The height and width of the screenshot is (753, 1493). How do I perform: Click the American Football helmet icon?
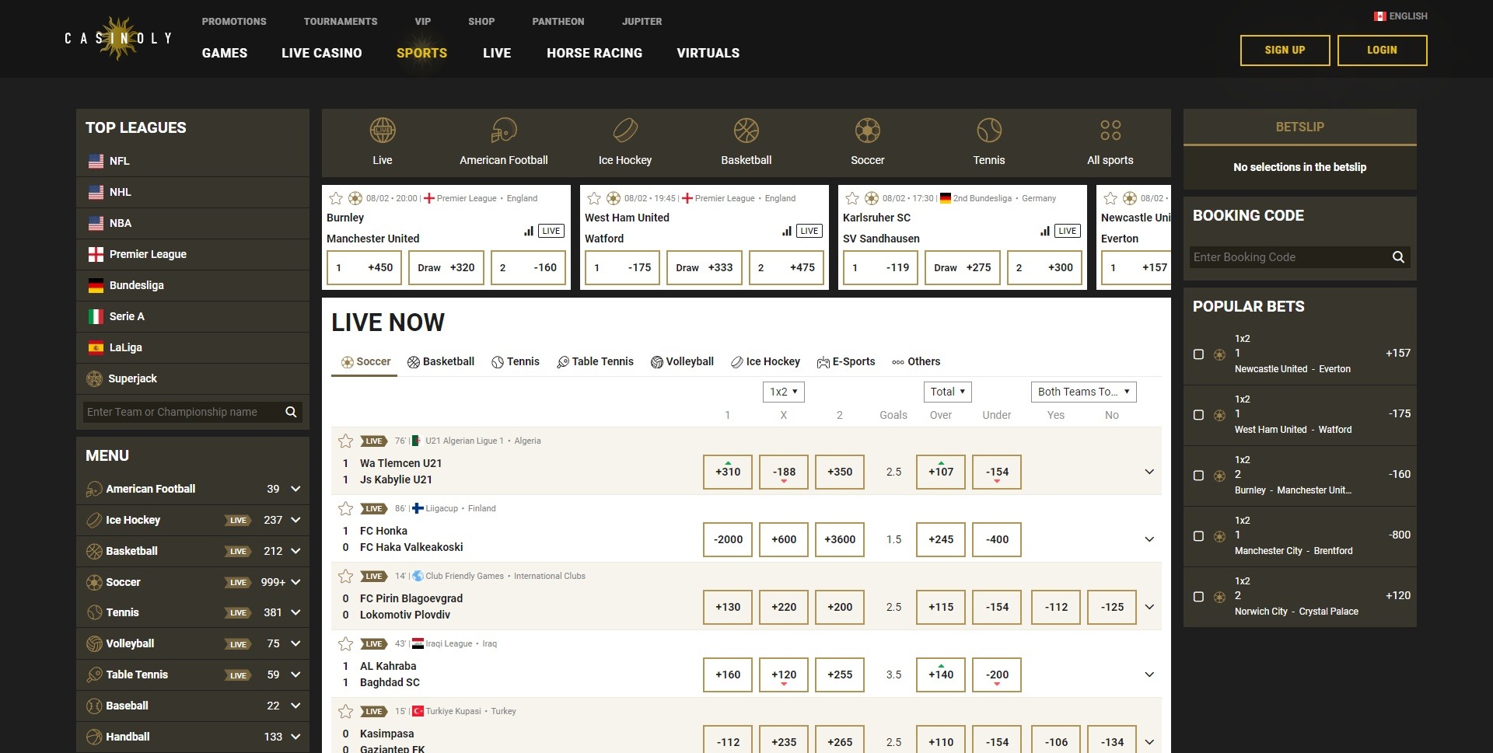[503, 131]
